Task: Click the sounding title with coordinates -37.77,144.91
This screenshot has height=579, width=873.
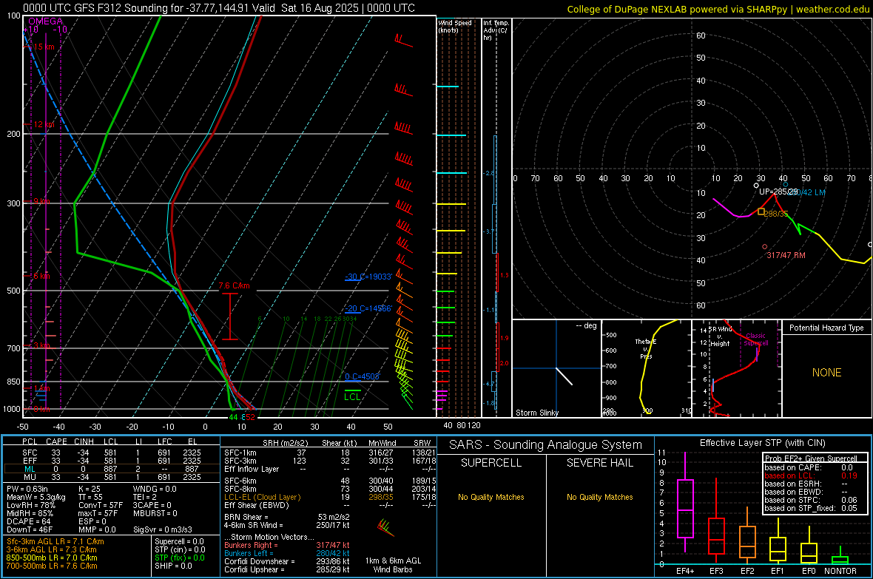Action: [x=219, y=8]
